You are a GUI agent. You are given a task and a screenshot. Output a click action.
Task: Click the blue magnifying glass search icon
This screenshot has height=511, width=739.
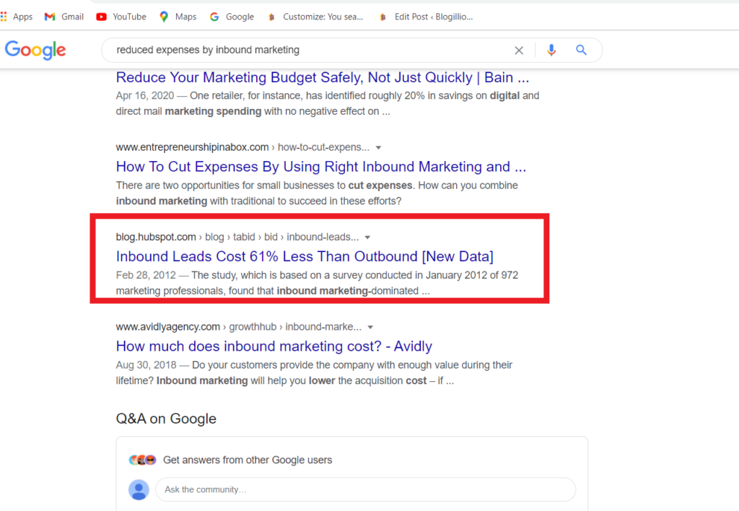tap(581, 51)
